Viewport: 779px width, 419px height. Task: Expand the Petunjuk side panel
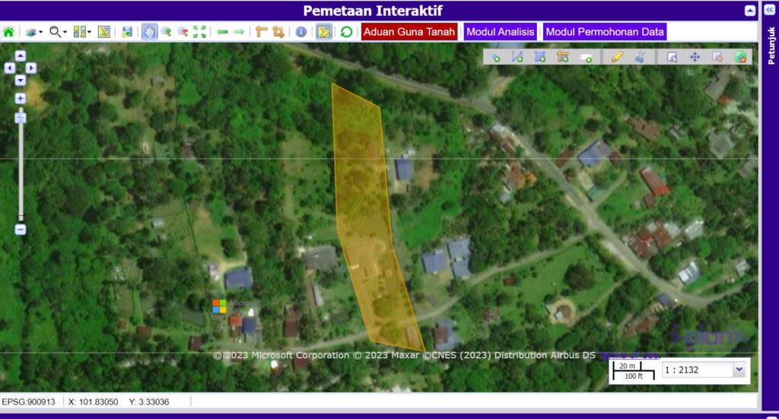point(771,10)
